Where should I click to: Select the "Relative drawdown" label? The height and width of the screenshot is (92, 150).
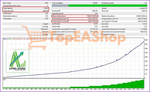tap(108, 16)
